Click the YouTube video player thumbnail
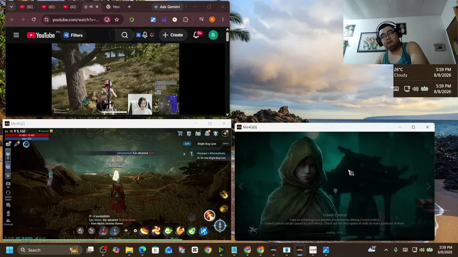Screen dimensions: 458x257 pos(115,79)
